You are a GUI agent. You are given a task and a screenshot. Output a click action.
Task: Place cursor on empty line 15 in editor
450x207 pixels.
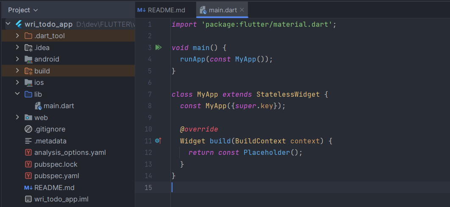point(254,187)
